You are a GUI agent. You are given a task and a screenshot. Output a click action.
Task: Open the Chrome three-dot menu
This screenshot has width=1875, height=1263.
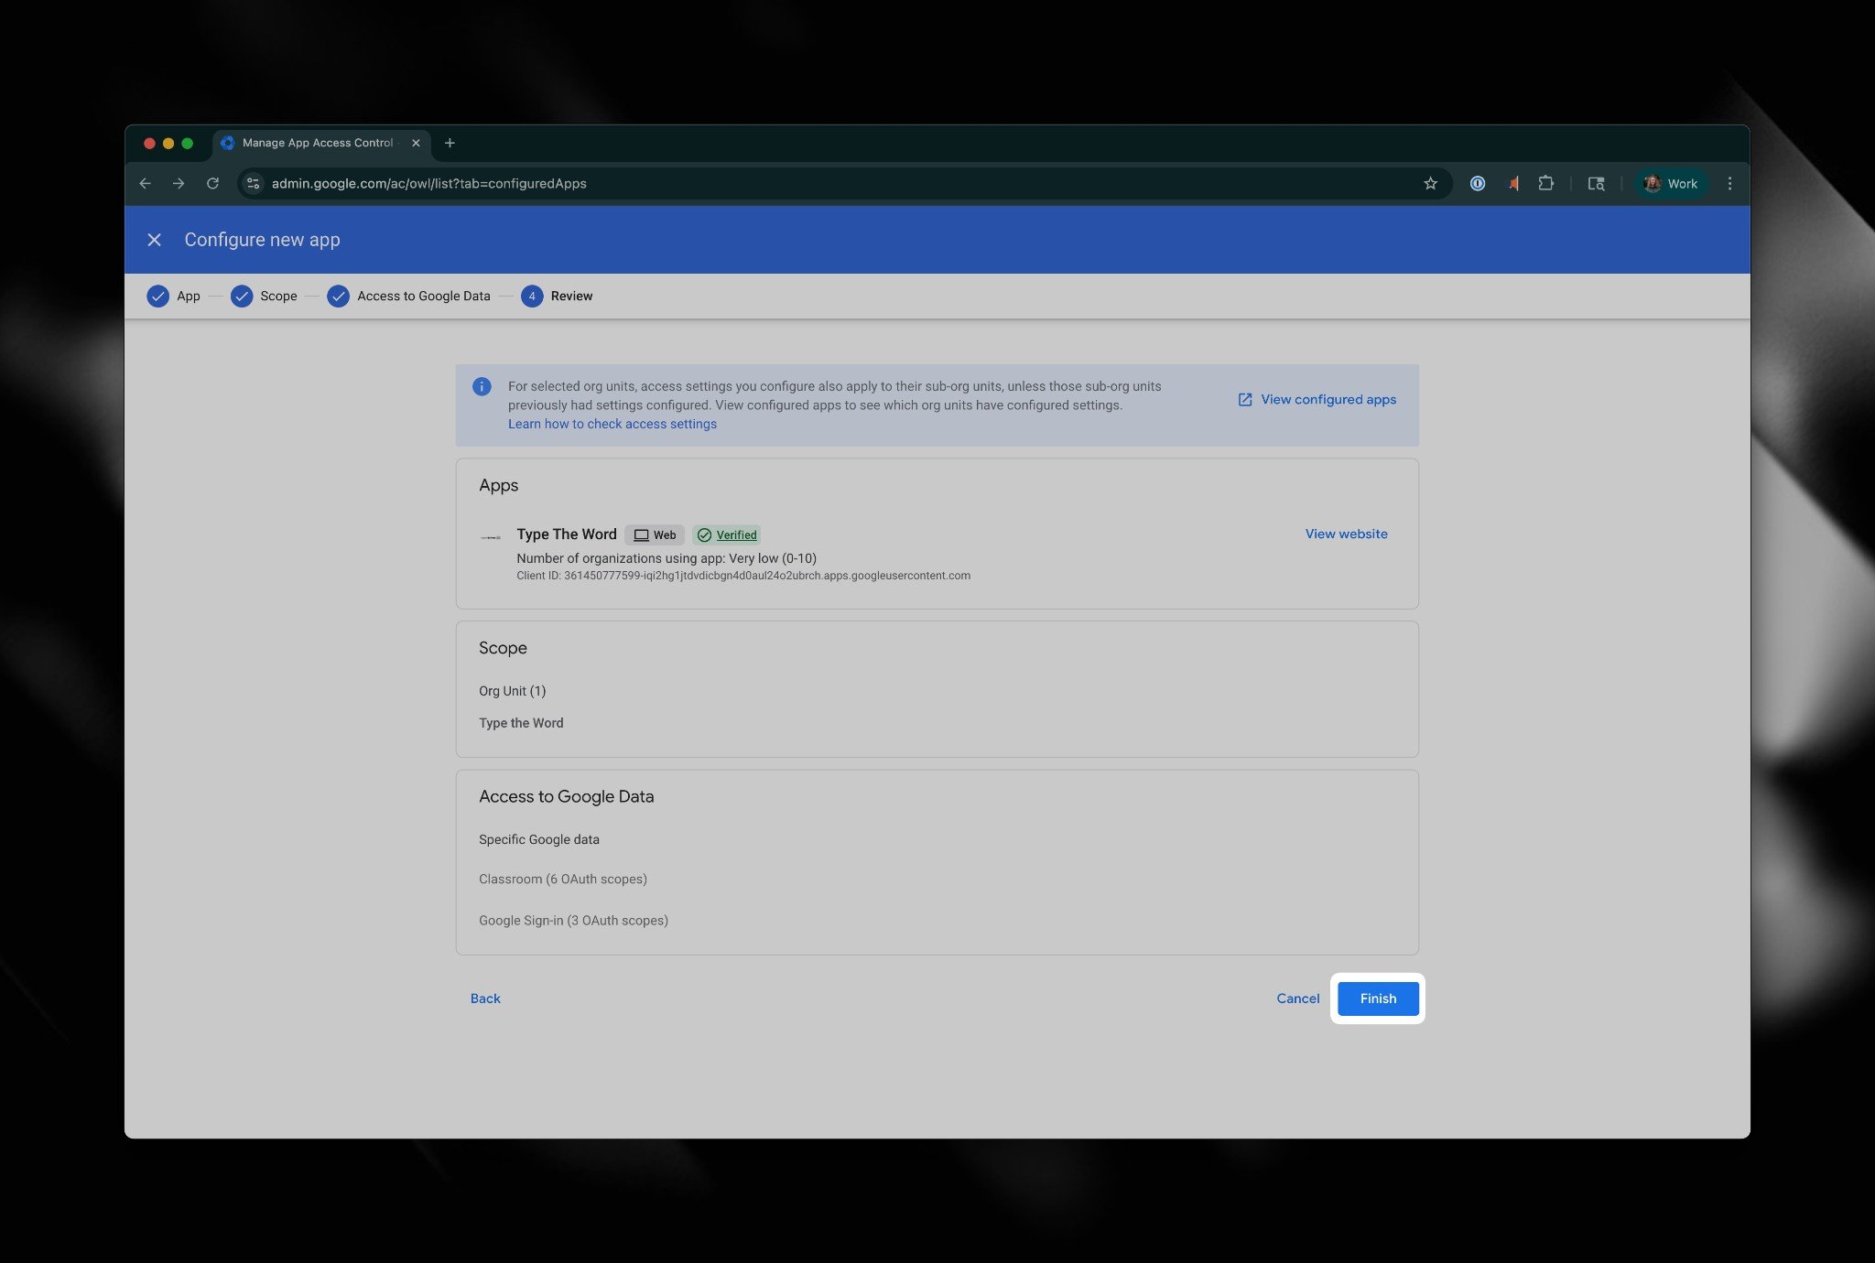point(1729,184)
